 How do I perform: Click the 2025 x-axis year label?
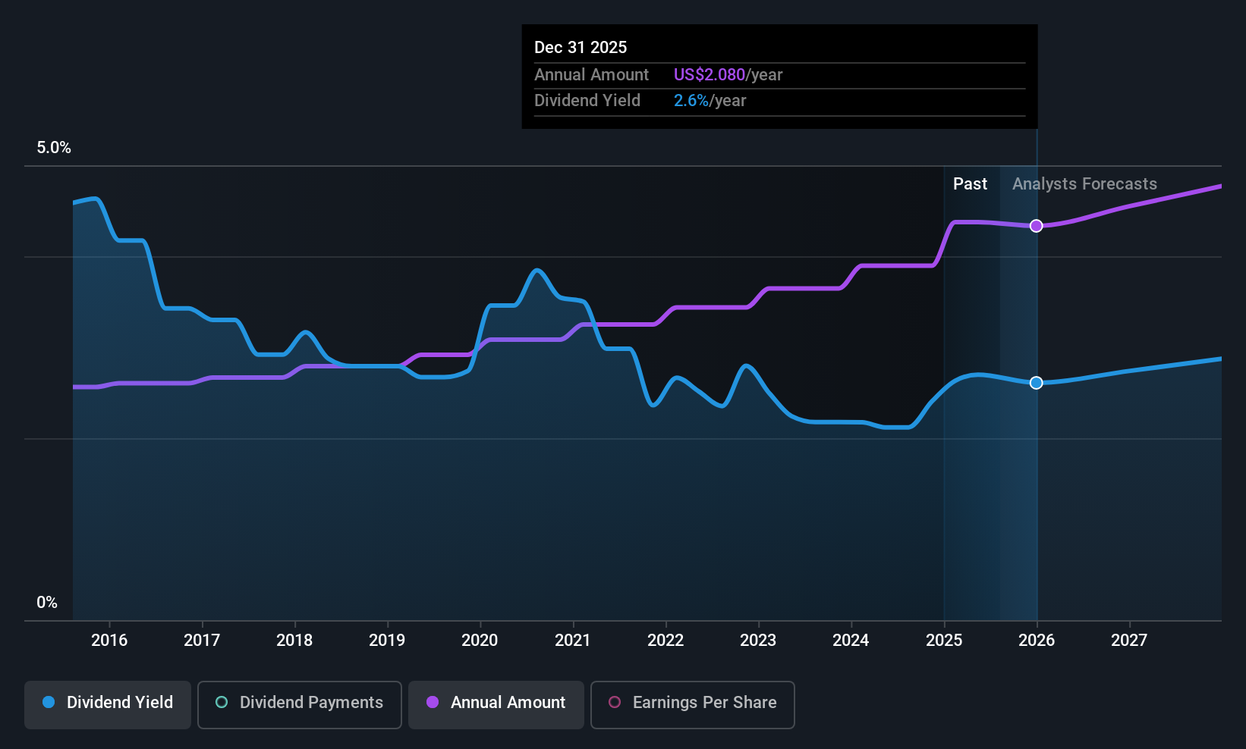click(x=944, y=640)
